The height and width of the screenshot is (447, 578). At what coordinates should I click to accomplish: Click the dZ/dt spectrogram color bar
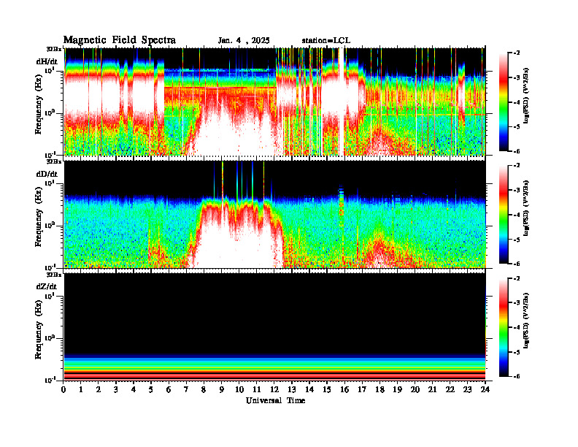click(x=504, y=327)
